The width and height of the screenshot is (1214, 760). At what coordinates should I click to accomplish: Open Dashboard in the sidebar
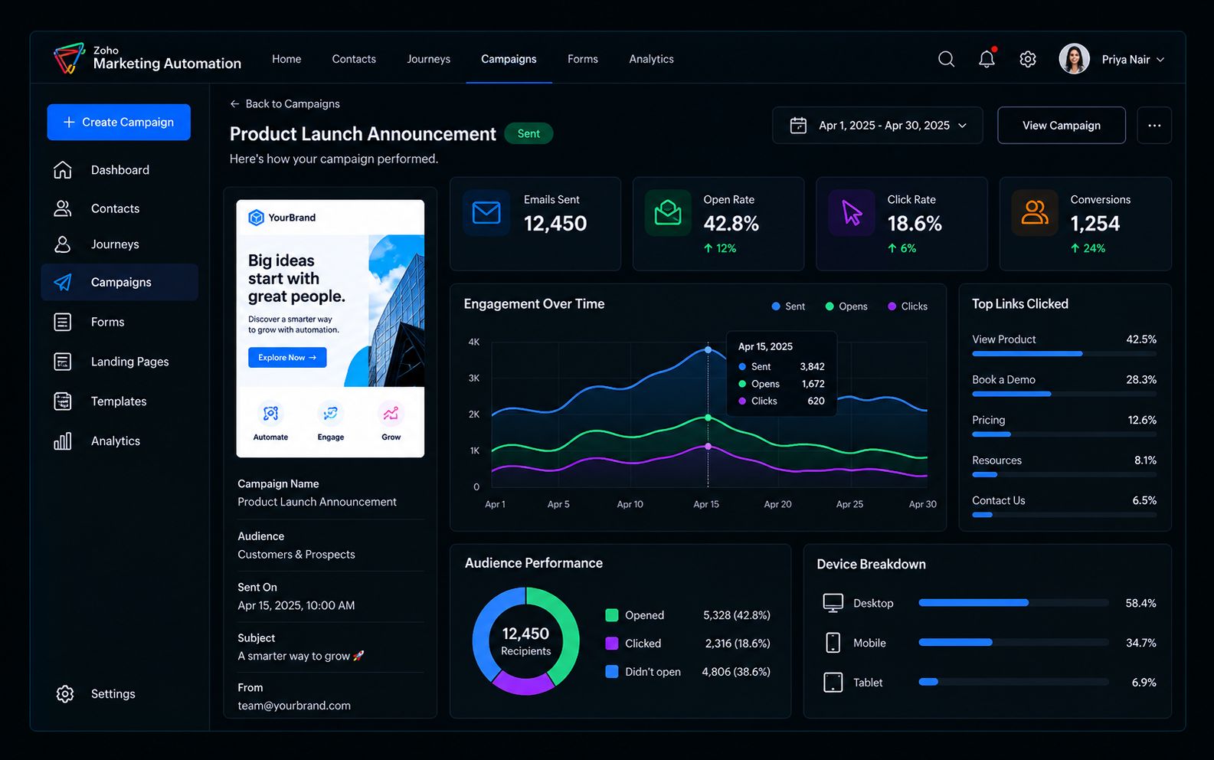click(x=119, y=170)
